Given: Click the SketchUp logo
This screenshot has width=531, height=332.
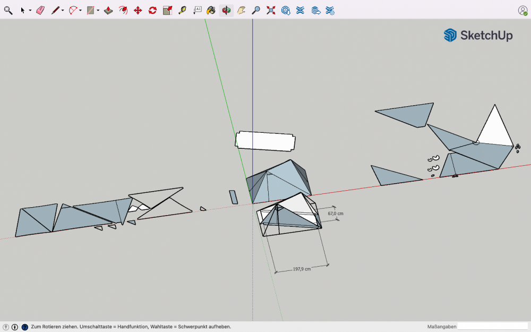Looking at the screenshot, I should (478, 36).
